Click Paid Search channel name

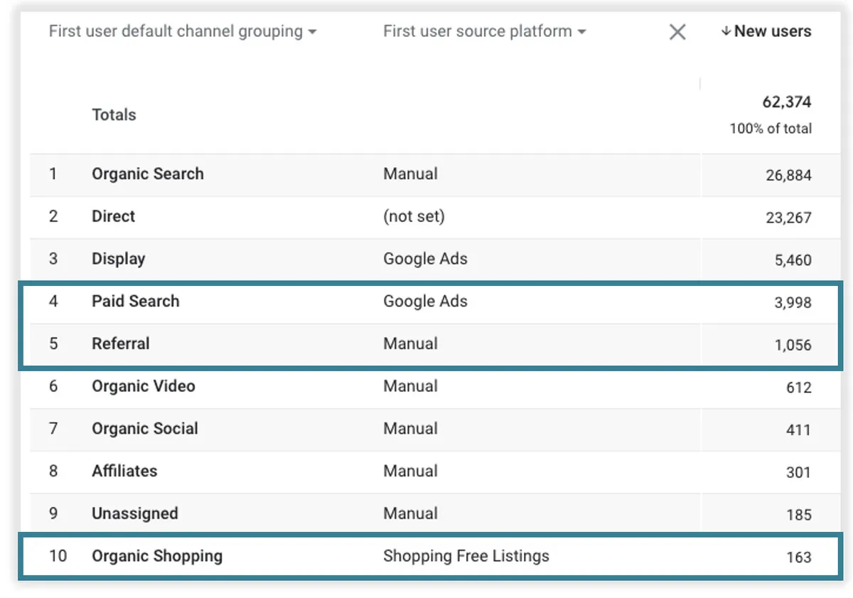[135, 301]
